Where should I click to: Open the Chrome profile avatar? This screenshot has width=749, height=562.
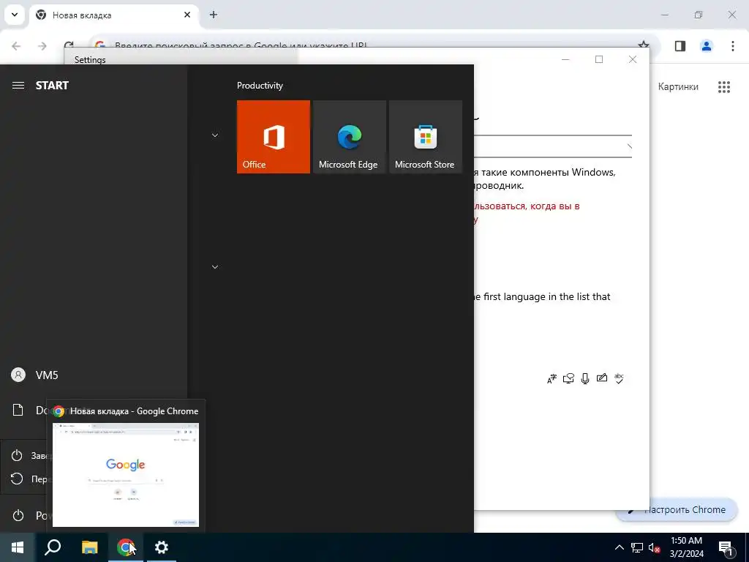pos(707,46)
